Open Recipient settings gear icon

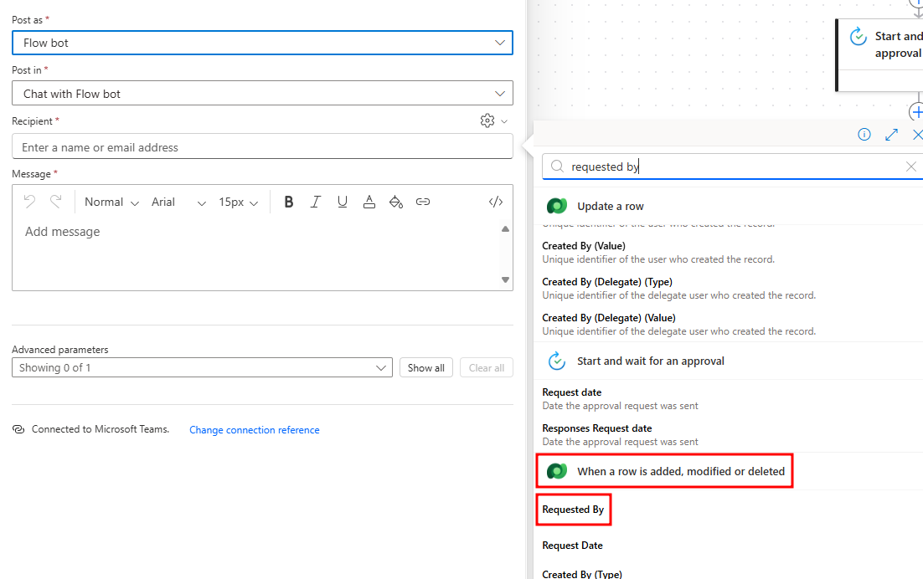coord(487,120)
